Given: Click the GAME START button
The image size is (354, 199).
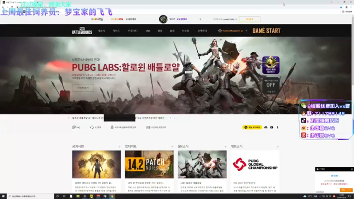Looking at the screenshot, I should click(x=266, y=31).
